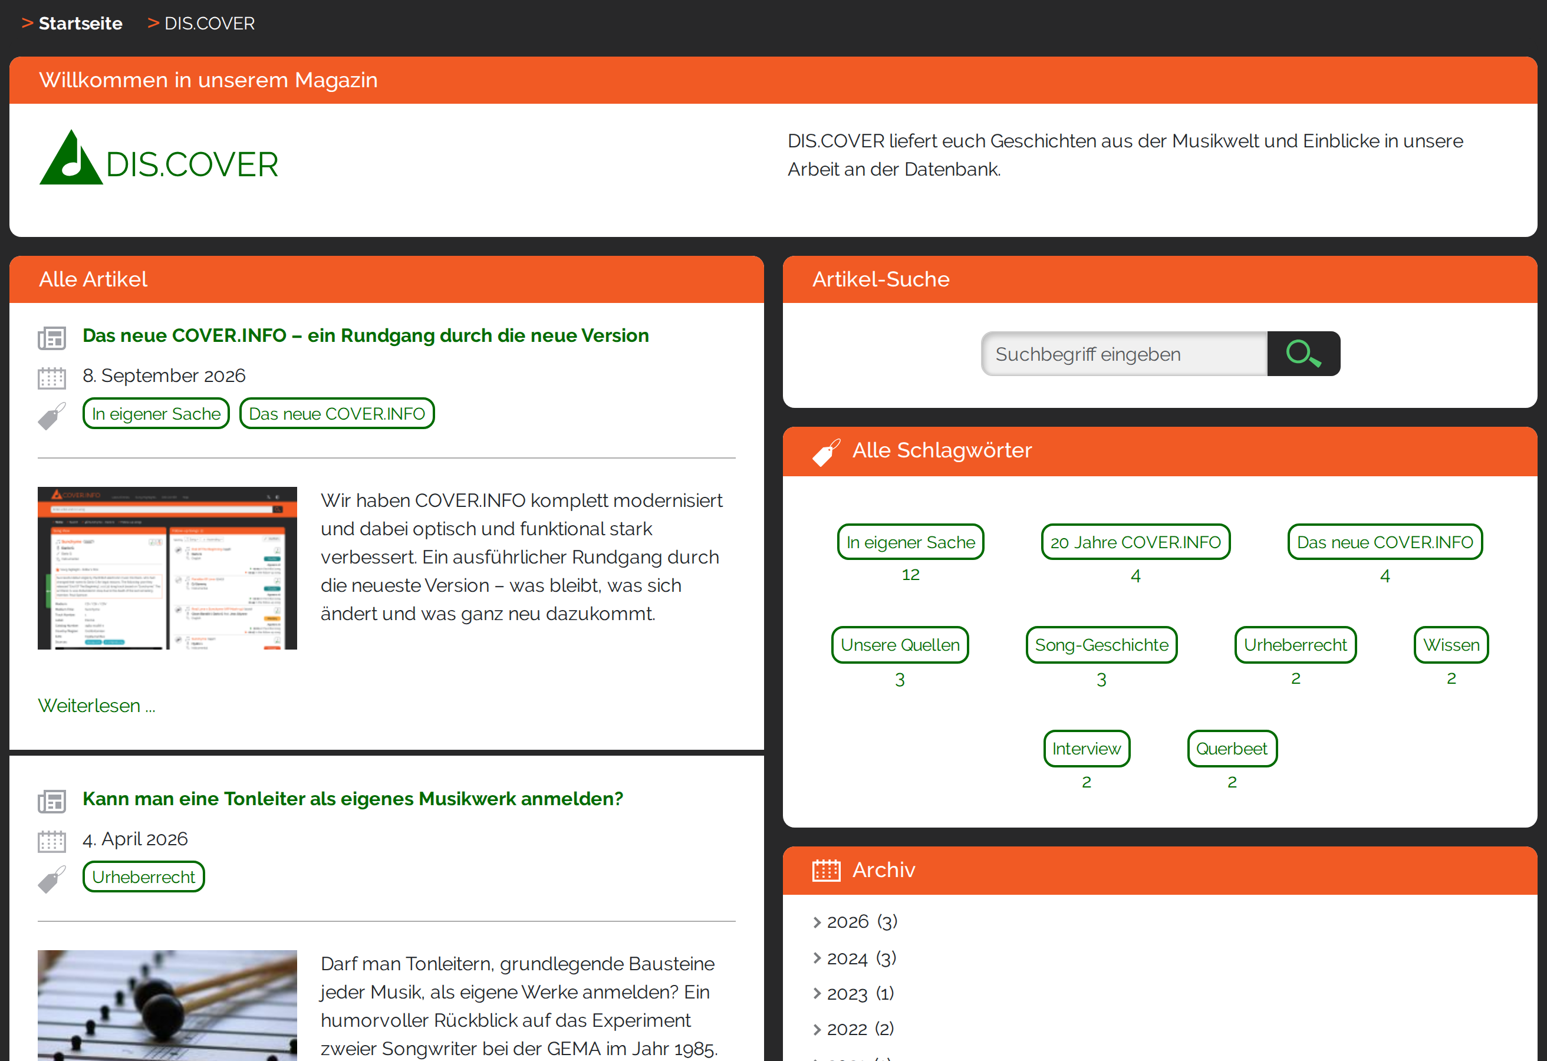The height and width of the screenshot is (1061, 1547).
Task: Click the article icon beside 'Kann man eine Tonleiter' title
Action: pyautogui.click(x=52, y=800)
